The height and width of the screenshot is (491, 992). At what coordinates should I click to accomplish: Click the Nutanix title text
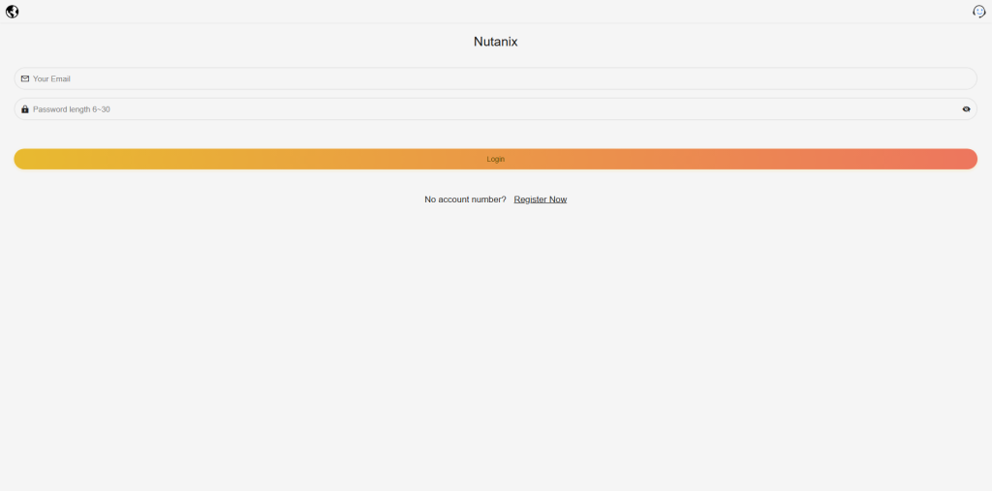click(495, 42)
